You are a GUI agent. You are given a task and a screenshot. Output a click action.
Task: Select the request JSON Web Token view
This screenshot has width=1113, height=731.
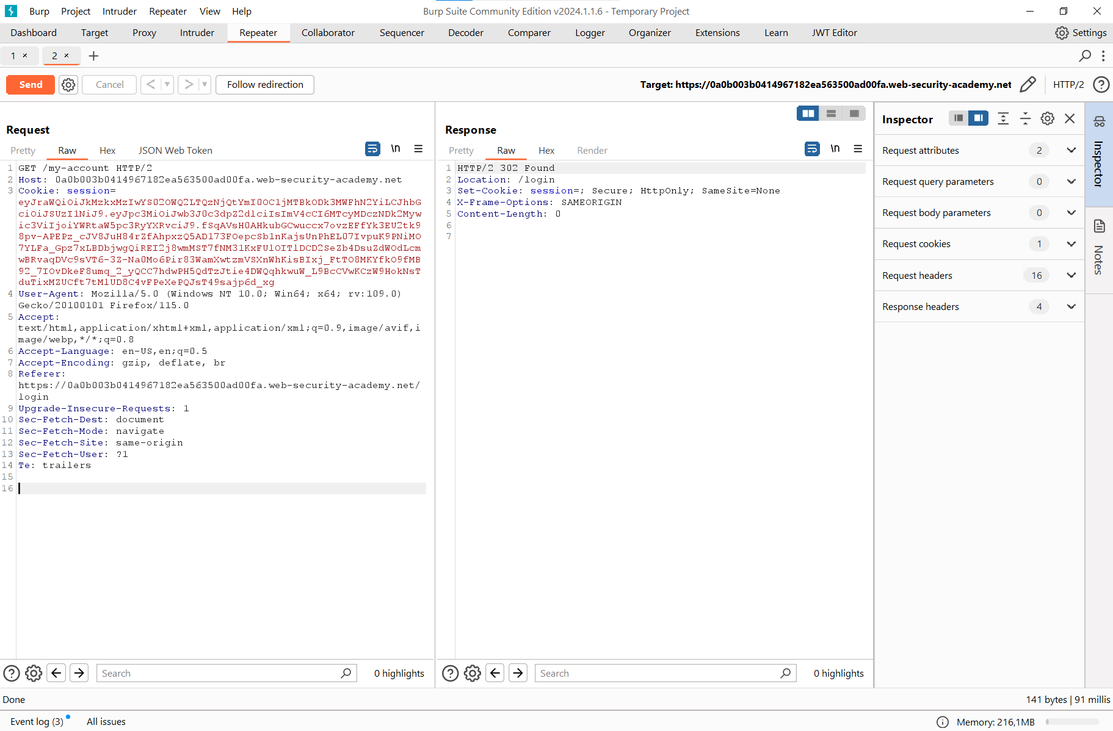[175, 150]
